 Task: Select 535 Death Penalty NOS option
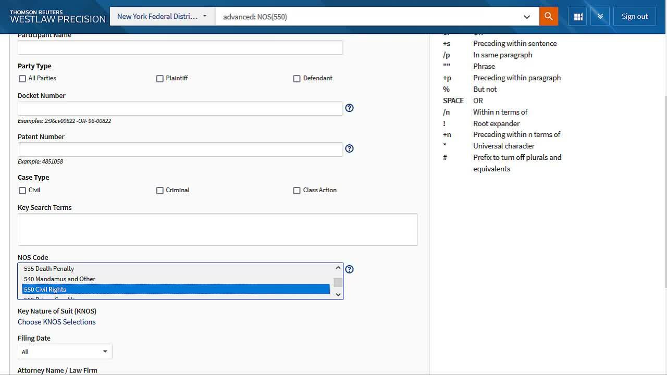pyautogui.click(x=176, y=269)
